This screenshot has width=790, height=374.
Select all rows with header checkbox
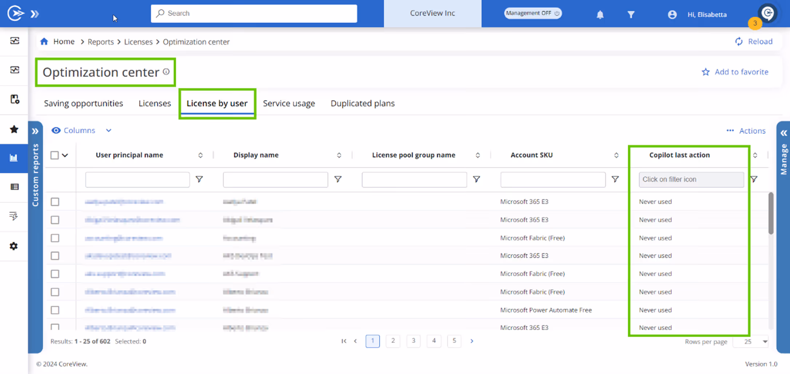(x=55, y=155)
